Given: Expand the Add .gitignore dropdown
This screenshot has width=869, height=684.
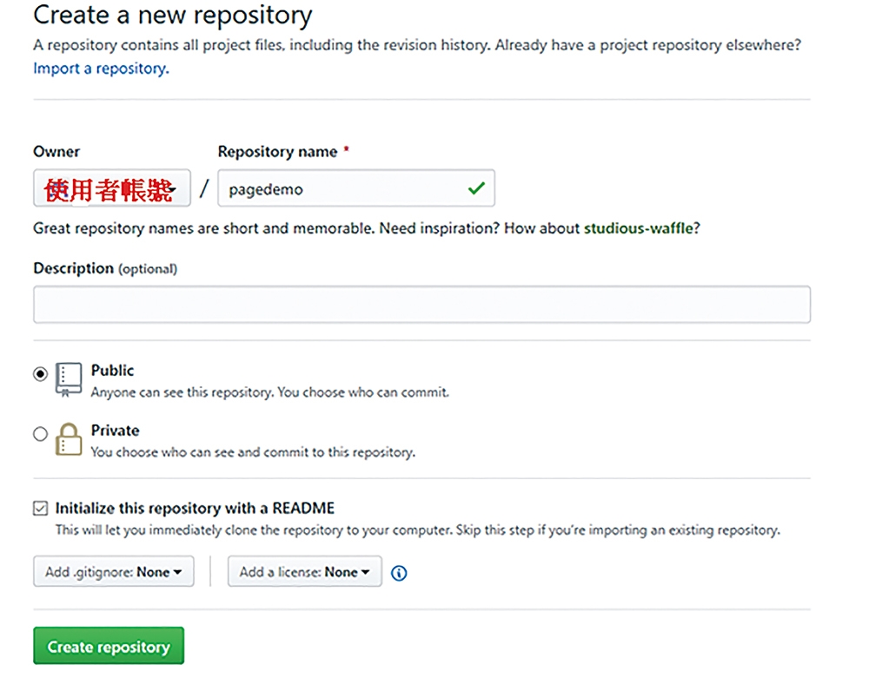Looking at the screenshot, I should tap(114, 571).
